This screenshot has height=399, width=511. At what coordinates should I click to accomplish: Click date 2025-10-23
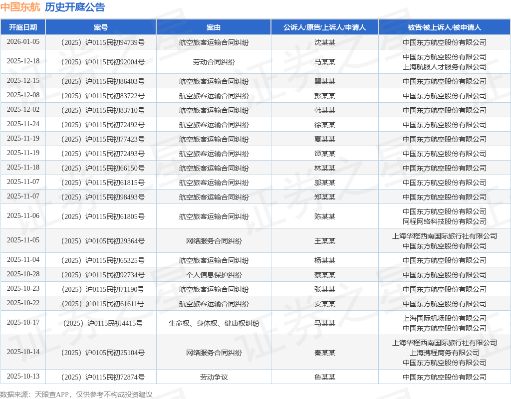coord(23,289)
